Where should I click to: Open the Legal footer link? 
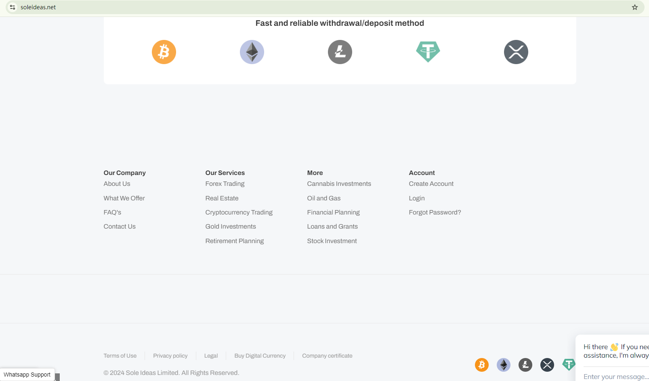pos(211,356)
